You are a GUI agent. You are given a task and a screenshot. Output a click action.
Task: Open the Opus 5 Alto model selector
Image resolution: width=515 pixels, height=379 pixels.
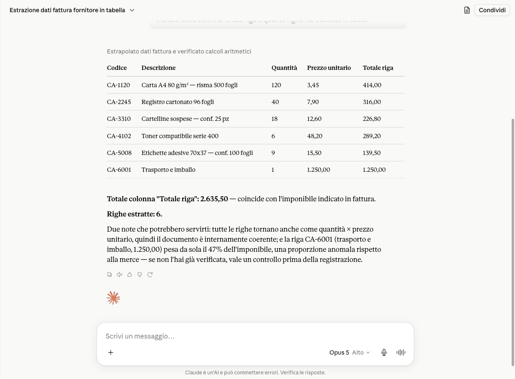tap(350, 352)
